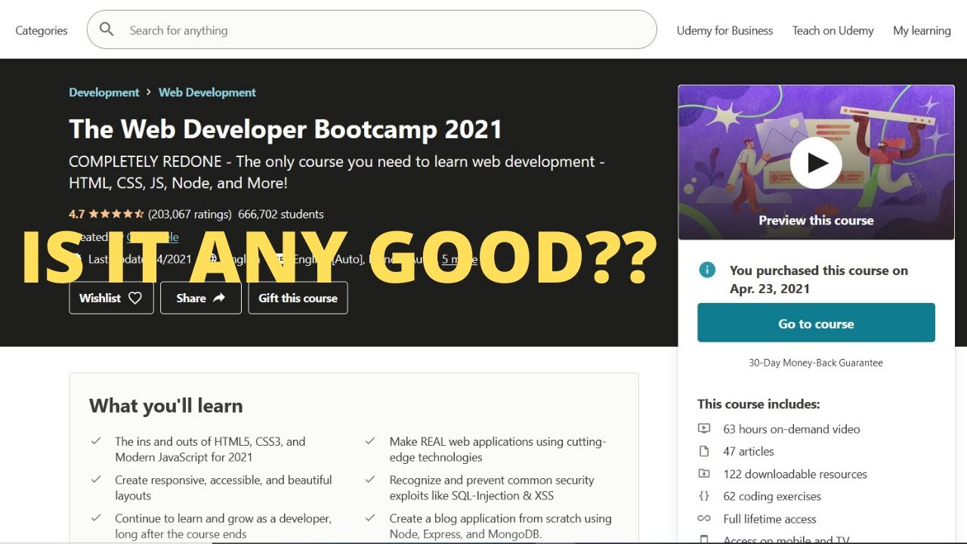Click 'What you'll learn' heading
967x544 pixels.
click(x=166, y=406)
